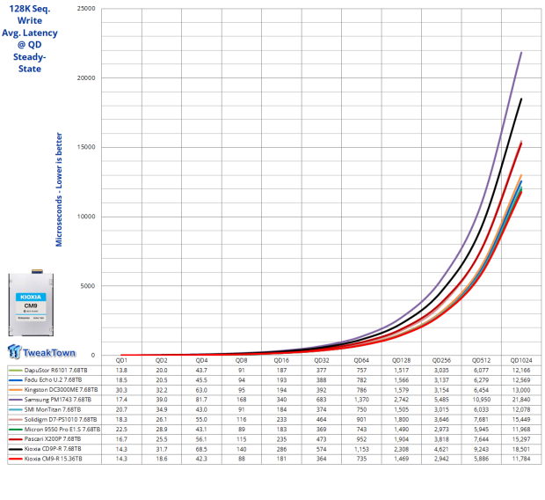Viewport: 545px width, 500px height.
Task: Click legend label 'SMI MonTitan 7.68TB'
Action: click(x=53, y=410)
